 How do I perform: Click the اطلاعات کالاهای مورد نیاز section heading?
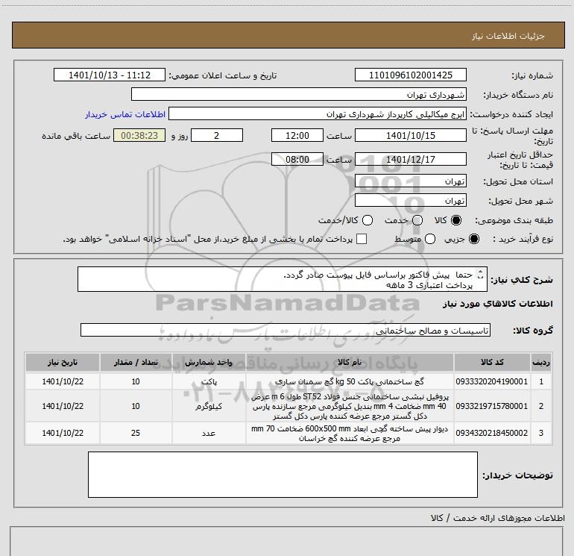click(x=497, y=304)
